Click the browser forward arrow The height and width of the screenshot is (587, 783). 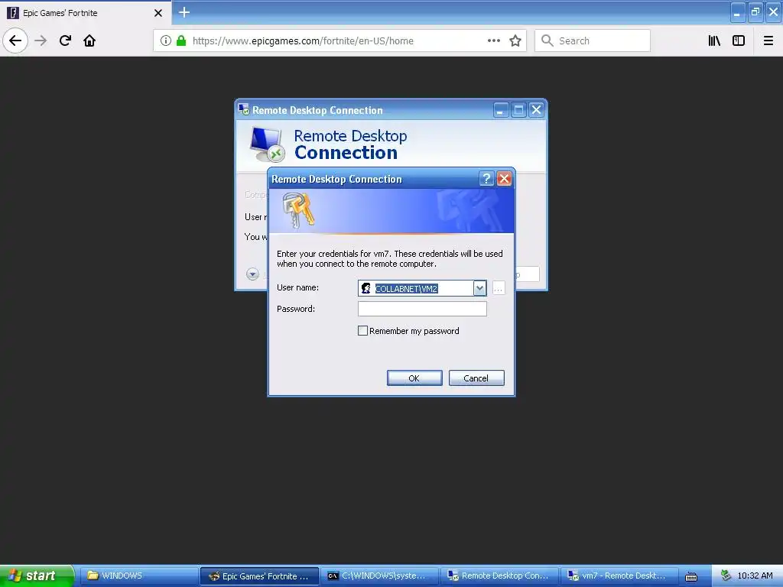pos(41,41)
